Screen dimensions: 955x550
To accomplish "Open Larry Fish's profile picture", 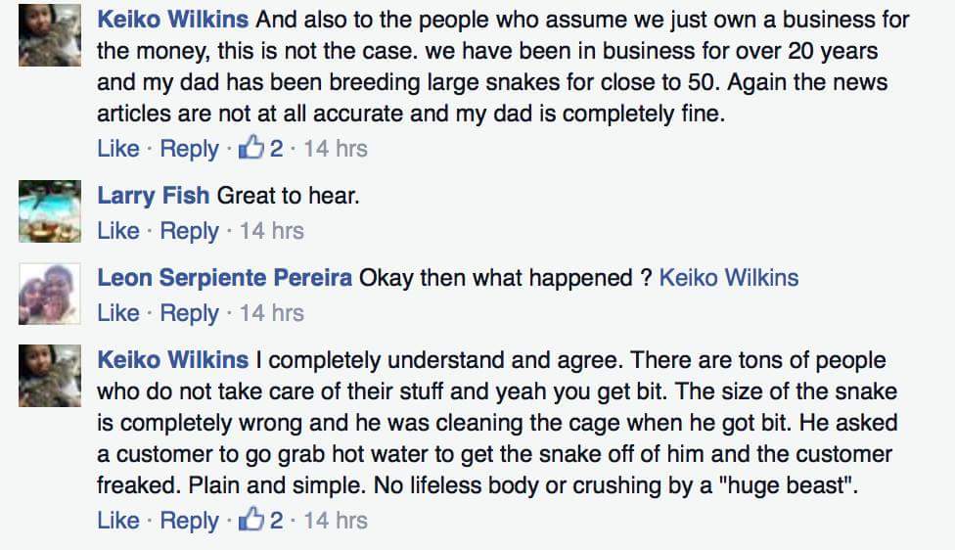I will tap(49, 211).
